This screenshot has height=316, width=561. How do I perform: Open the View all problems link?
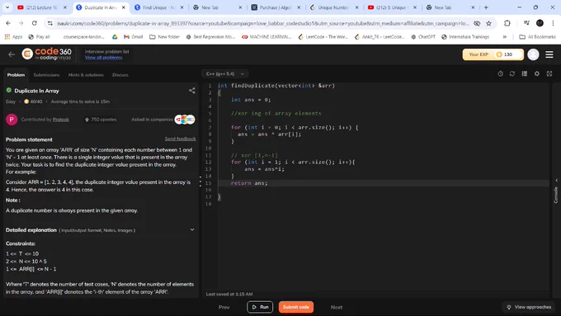click(x=103, y=58)
